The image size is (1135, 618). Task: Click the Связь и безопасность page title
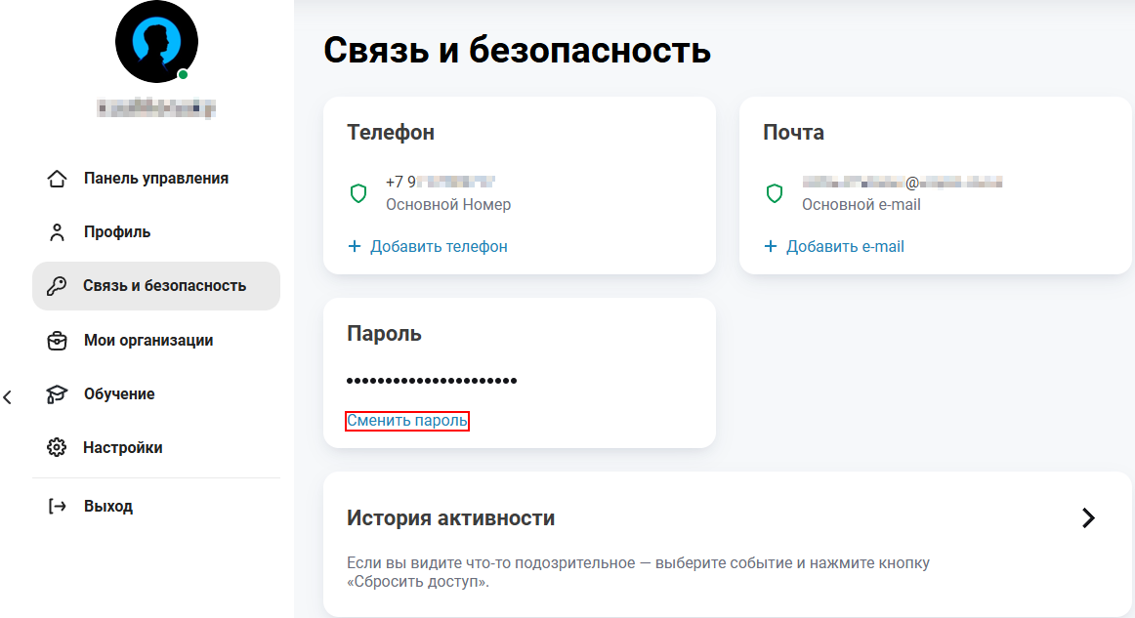517,51
